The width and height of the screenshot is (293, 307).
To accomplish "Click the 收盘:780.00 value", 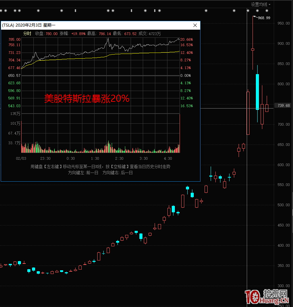I will [47, 34].
